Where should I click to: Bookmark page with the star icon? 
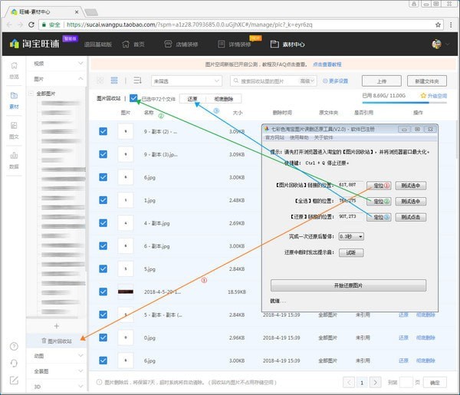pos(438,25)
